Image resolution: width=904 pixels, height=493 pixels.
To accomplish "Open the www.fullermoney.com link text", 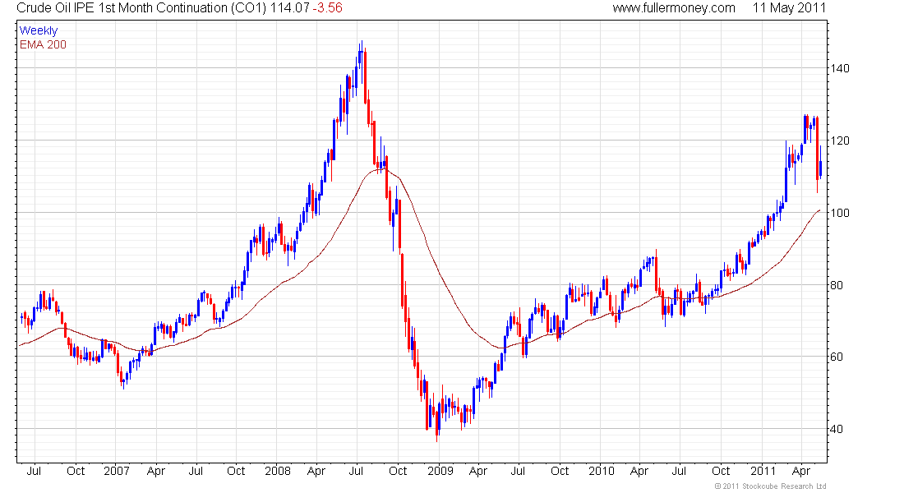I will click(673, 8).
